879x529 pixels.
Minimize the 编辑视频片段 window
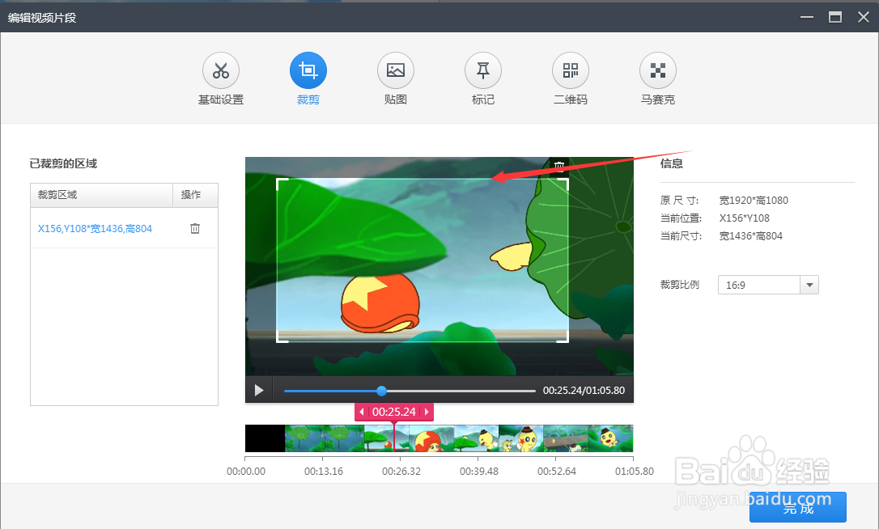(807, 17)
